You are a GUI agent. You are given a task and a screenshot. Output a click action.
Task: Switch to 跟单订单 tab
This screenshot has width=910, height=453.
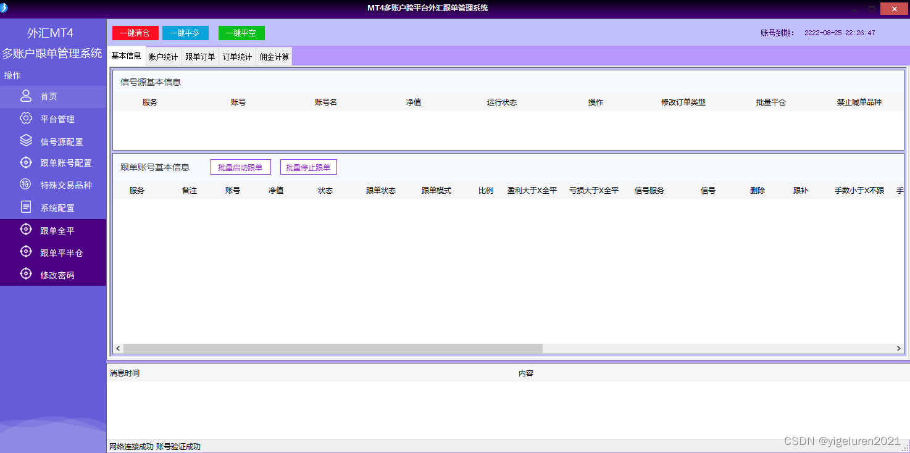pos(200,57)
